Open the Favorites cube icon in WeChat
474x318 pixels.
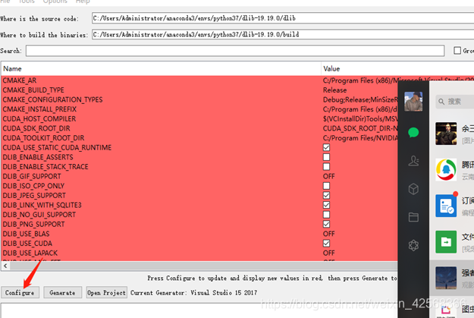413,189
